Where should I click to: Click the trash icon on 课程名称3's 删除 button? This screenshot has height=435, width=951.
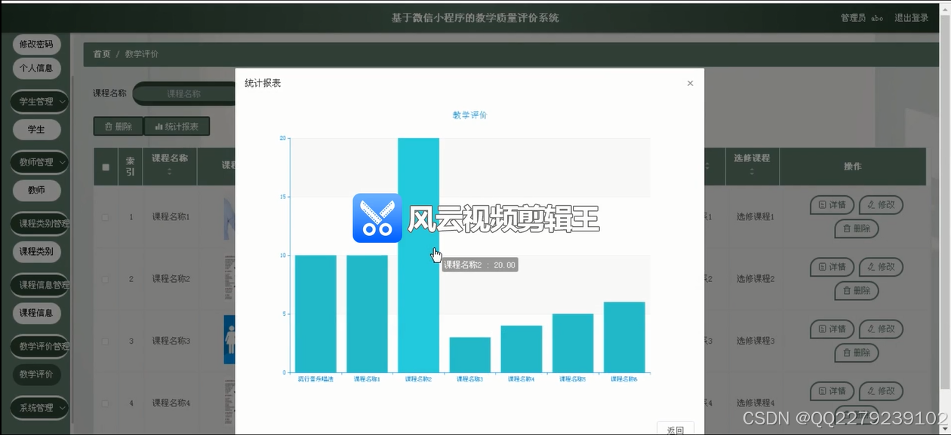(x=846, y=352)
